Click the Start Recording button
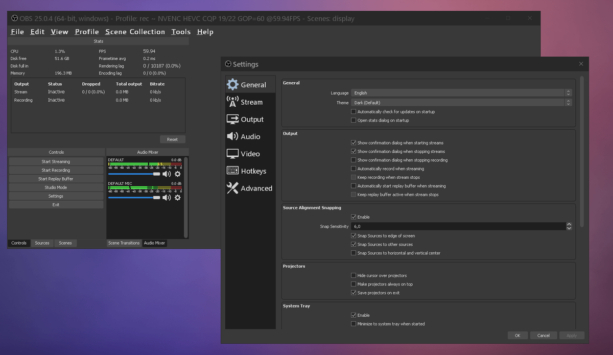The height and width of the screenshot is (355, 613). click(56, 170)
